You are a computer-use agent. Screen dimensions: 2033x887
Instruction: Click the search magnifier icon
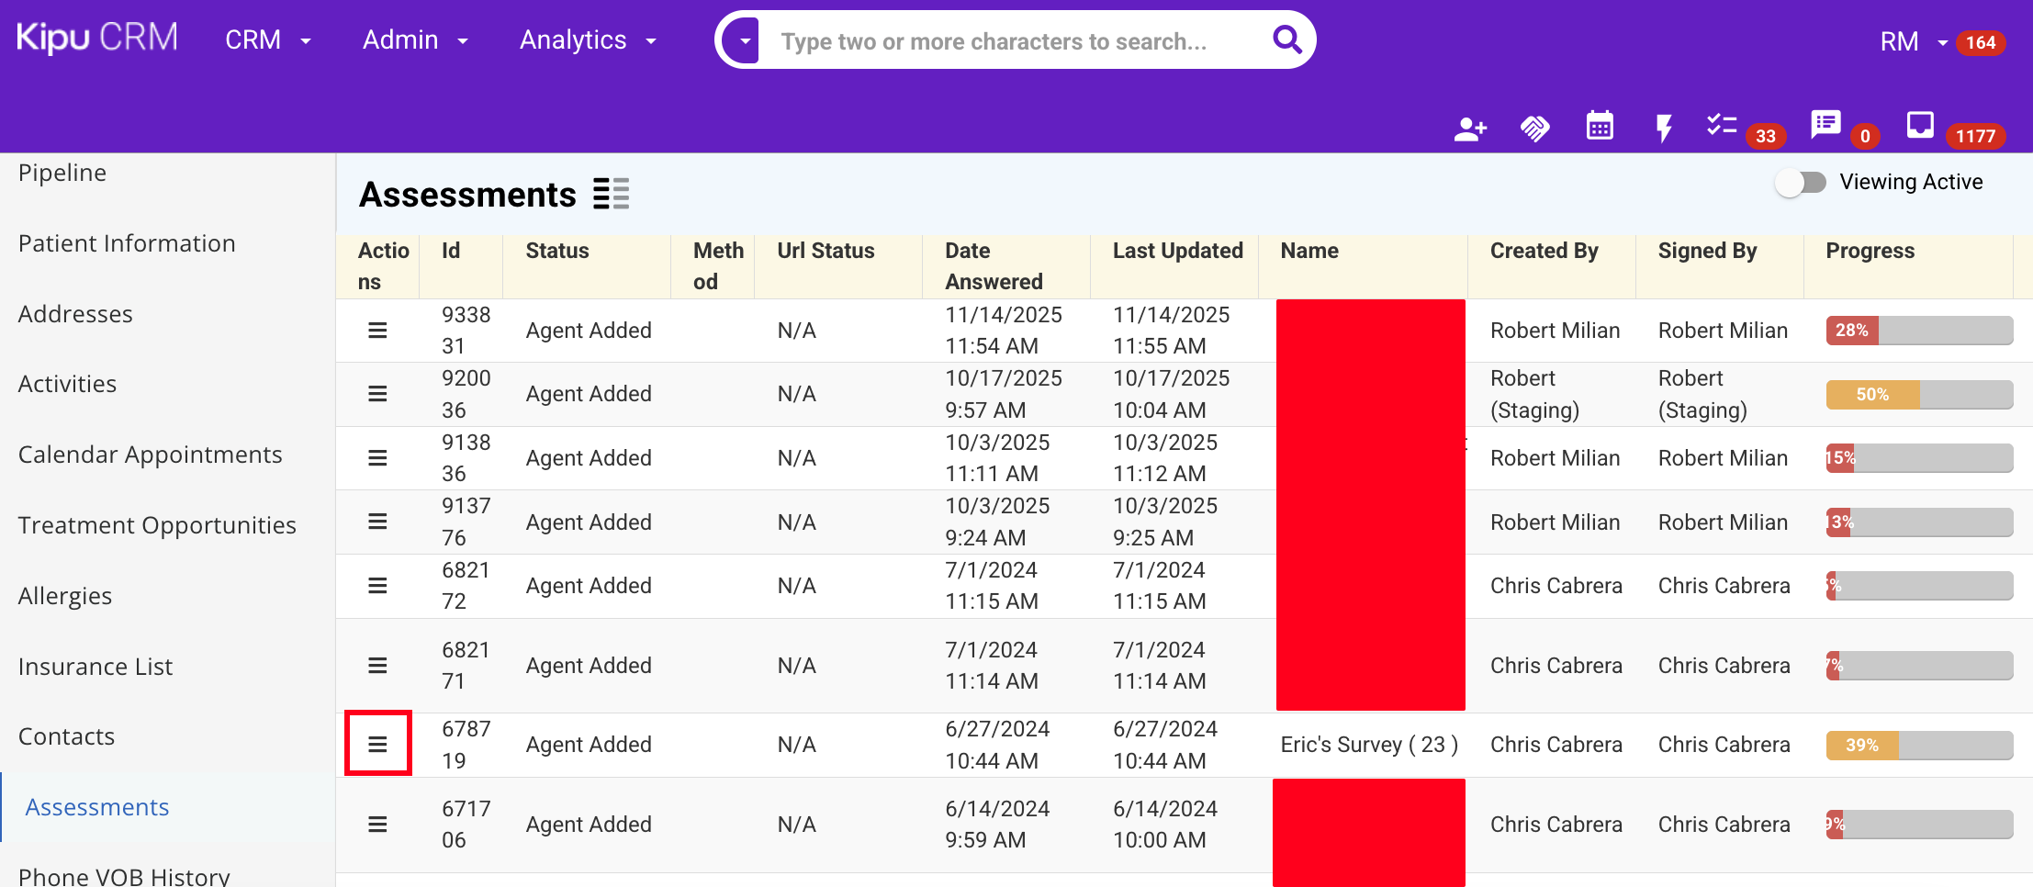(1286, 40)
